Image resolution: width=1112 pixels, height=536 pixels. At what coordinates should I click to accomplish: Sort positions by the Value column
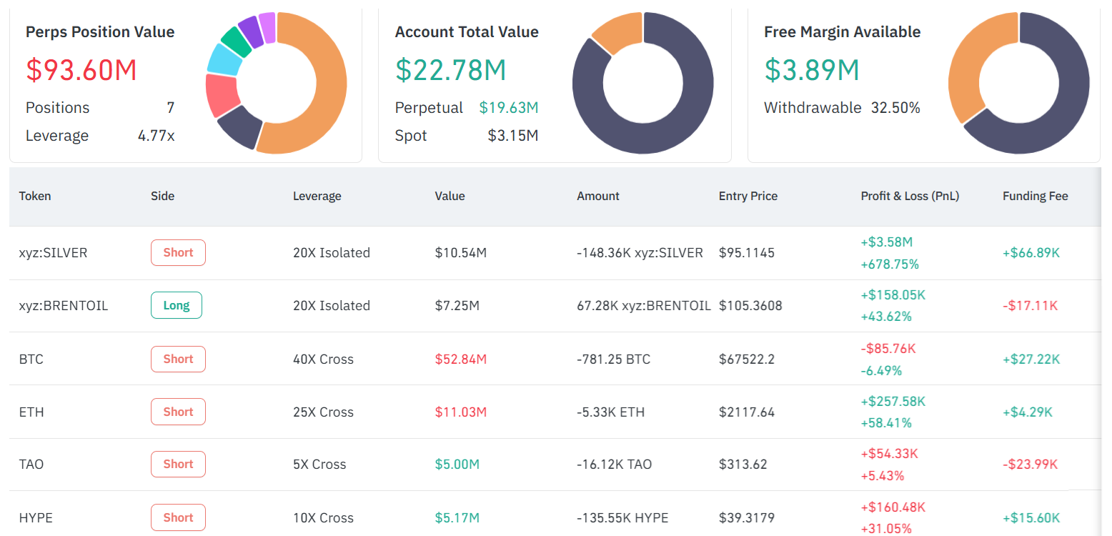click(450, 196)
